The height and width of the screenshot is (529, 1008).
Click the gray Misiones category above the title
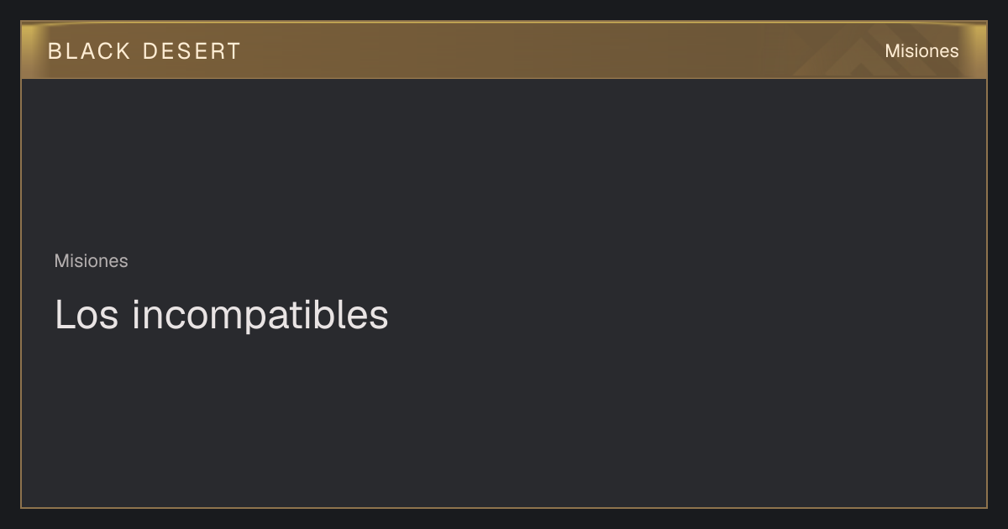click(92, 261)
